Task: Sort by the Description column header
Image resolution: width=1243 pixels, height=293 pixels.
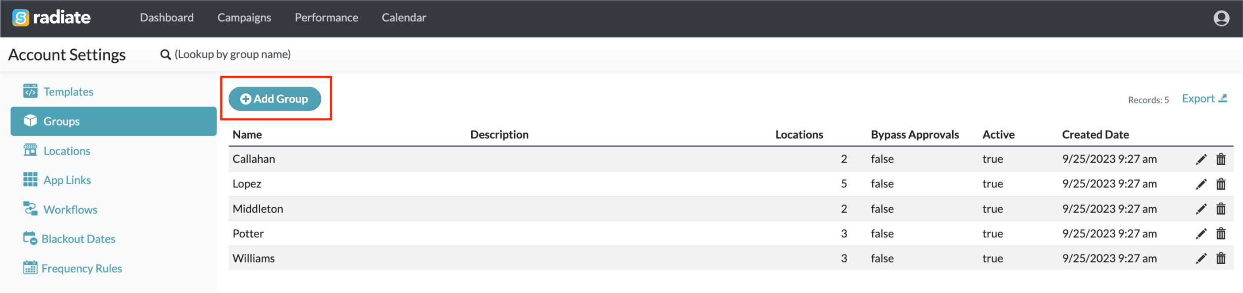Action: [x=500, y=134]
